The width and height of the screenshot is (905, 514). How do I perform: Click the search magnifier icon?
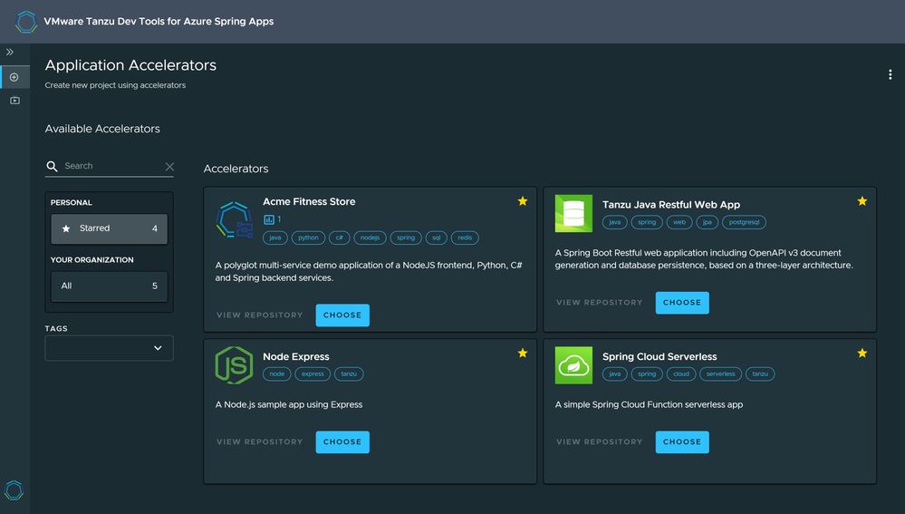coord(52,166)
